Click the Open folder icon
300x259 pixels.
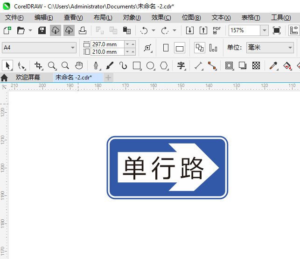tap(21, 30)
